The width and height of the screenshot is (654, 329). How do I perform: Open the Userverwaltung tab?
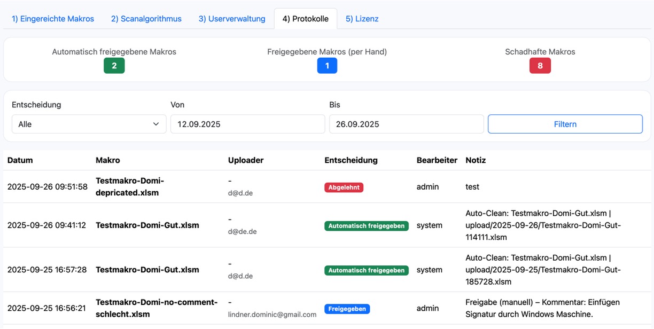pyautogui.click(x=231, y=18)
